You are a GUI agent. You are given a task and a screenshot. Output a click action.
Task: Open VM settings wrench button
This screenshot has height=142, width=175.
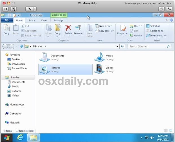(x=30, y=9)
